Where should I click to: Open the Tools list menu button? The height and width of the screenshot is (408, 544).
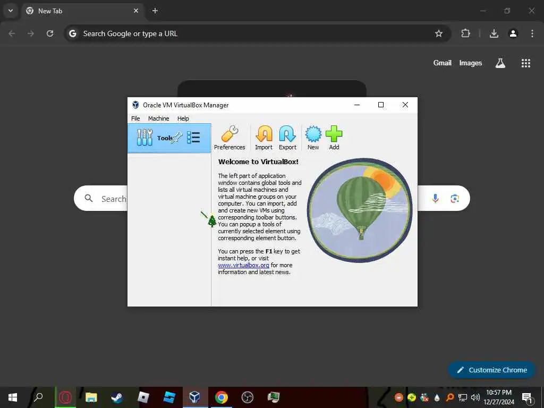click(193, 138)
